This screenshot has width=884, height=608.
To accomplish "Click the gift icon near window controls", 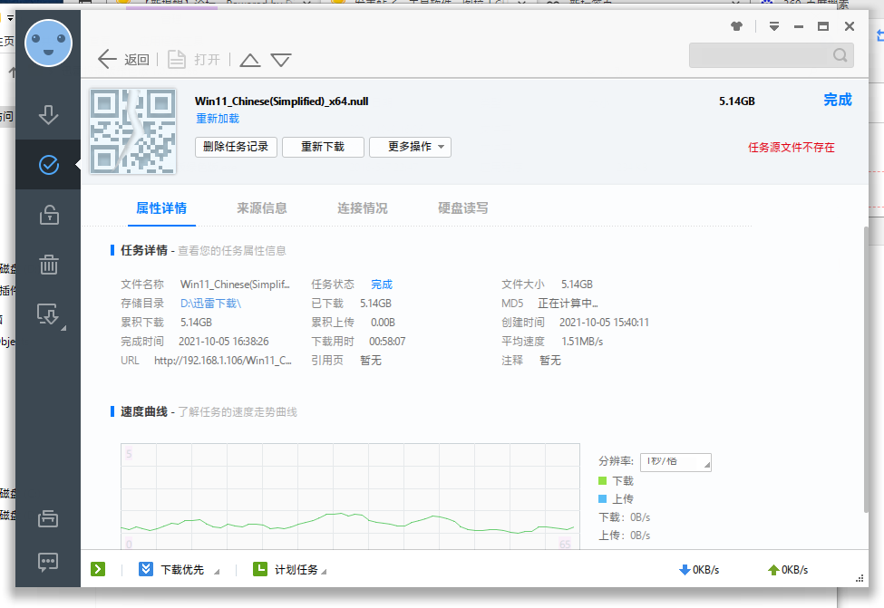I will point(735,26).
